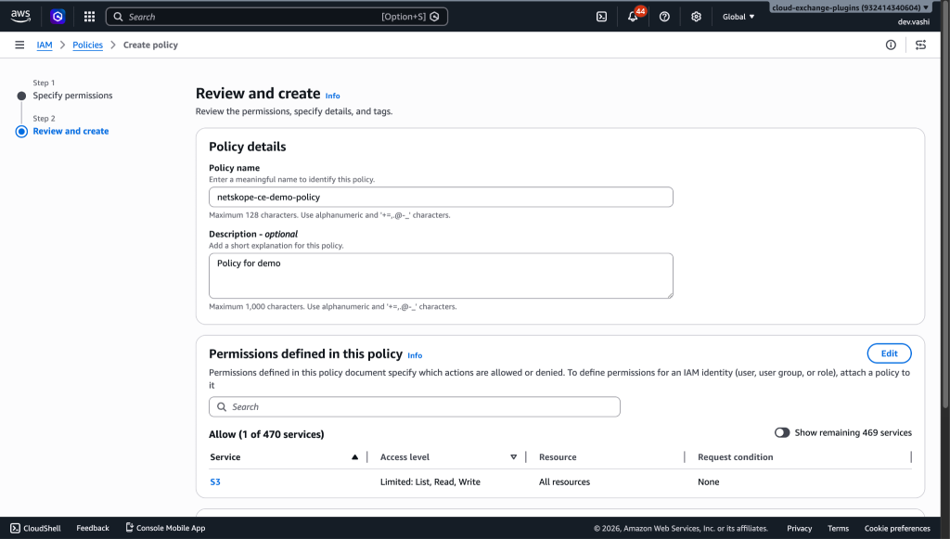Open Cookie preferences in the footer

coord(897,529)
